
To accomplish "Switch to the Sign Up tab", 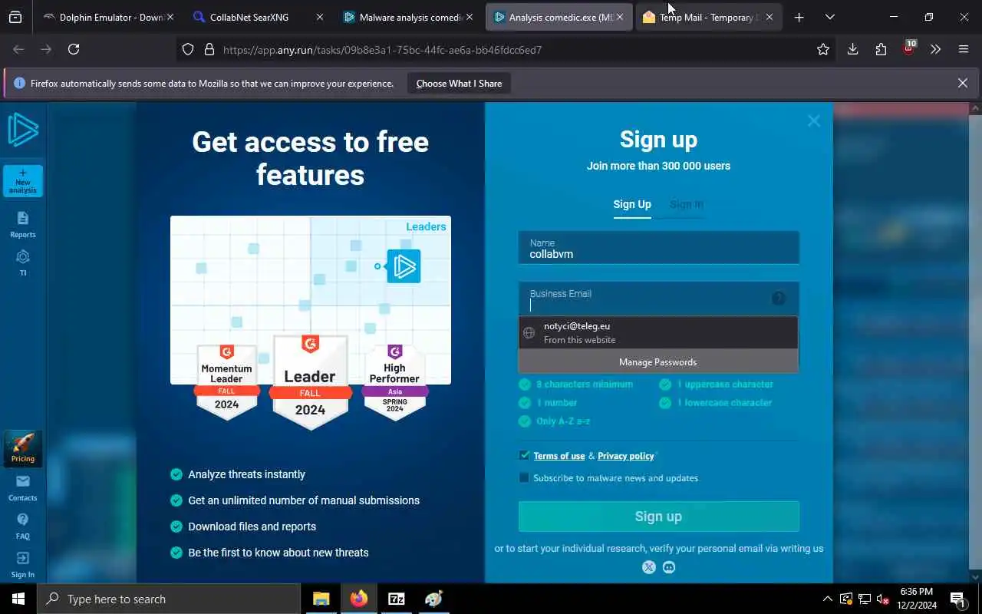I will pos(632,204).
